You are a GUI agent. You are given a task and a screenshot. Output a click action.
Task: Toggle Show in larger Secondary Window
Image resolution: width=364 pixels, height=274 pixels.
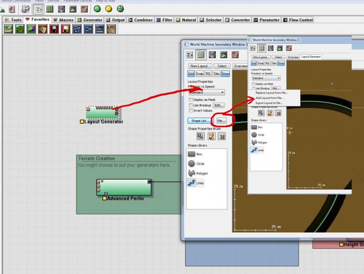coord(225,74)
